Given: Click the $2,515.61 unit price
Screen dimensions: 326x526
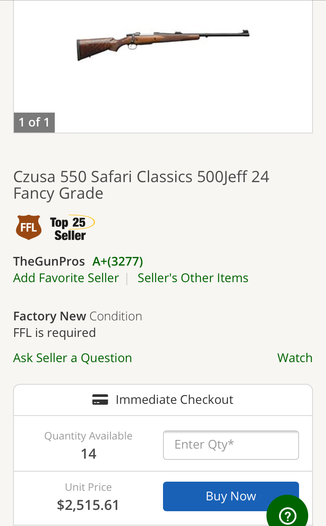Looking at the screenshot, I should tap(88, 505).
